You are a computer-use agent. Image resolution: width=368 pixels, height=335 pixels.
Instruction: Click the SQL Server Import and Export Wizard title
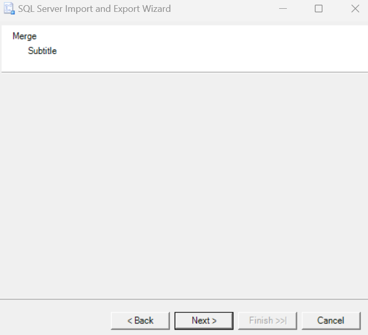tap(95, 9)
